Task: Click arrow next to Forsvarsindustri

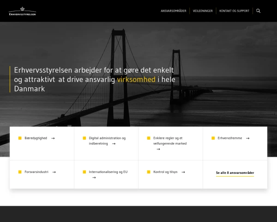Action: tap(54, 172)
